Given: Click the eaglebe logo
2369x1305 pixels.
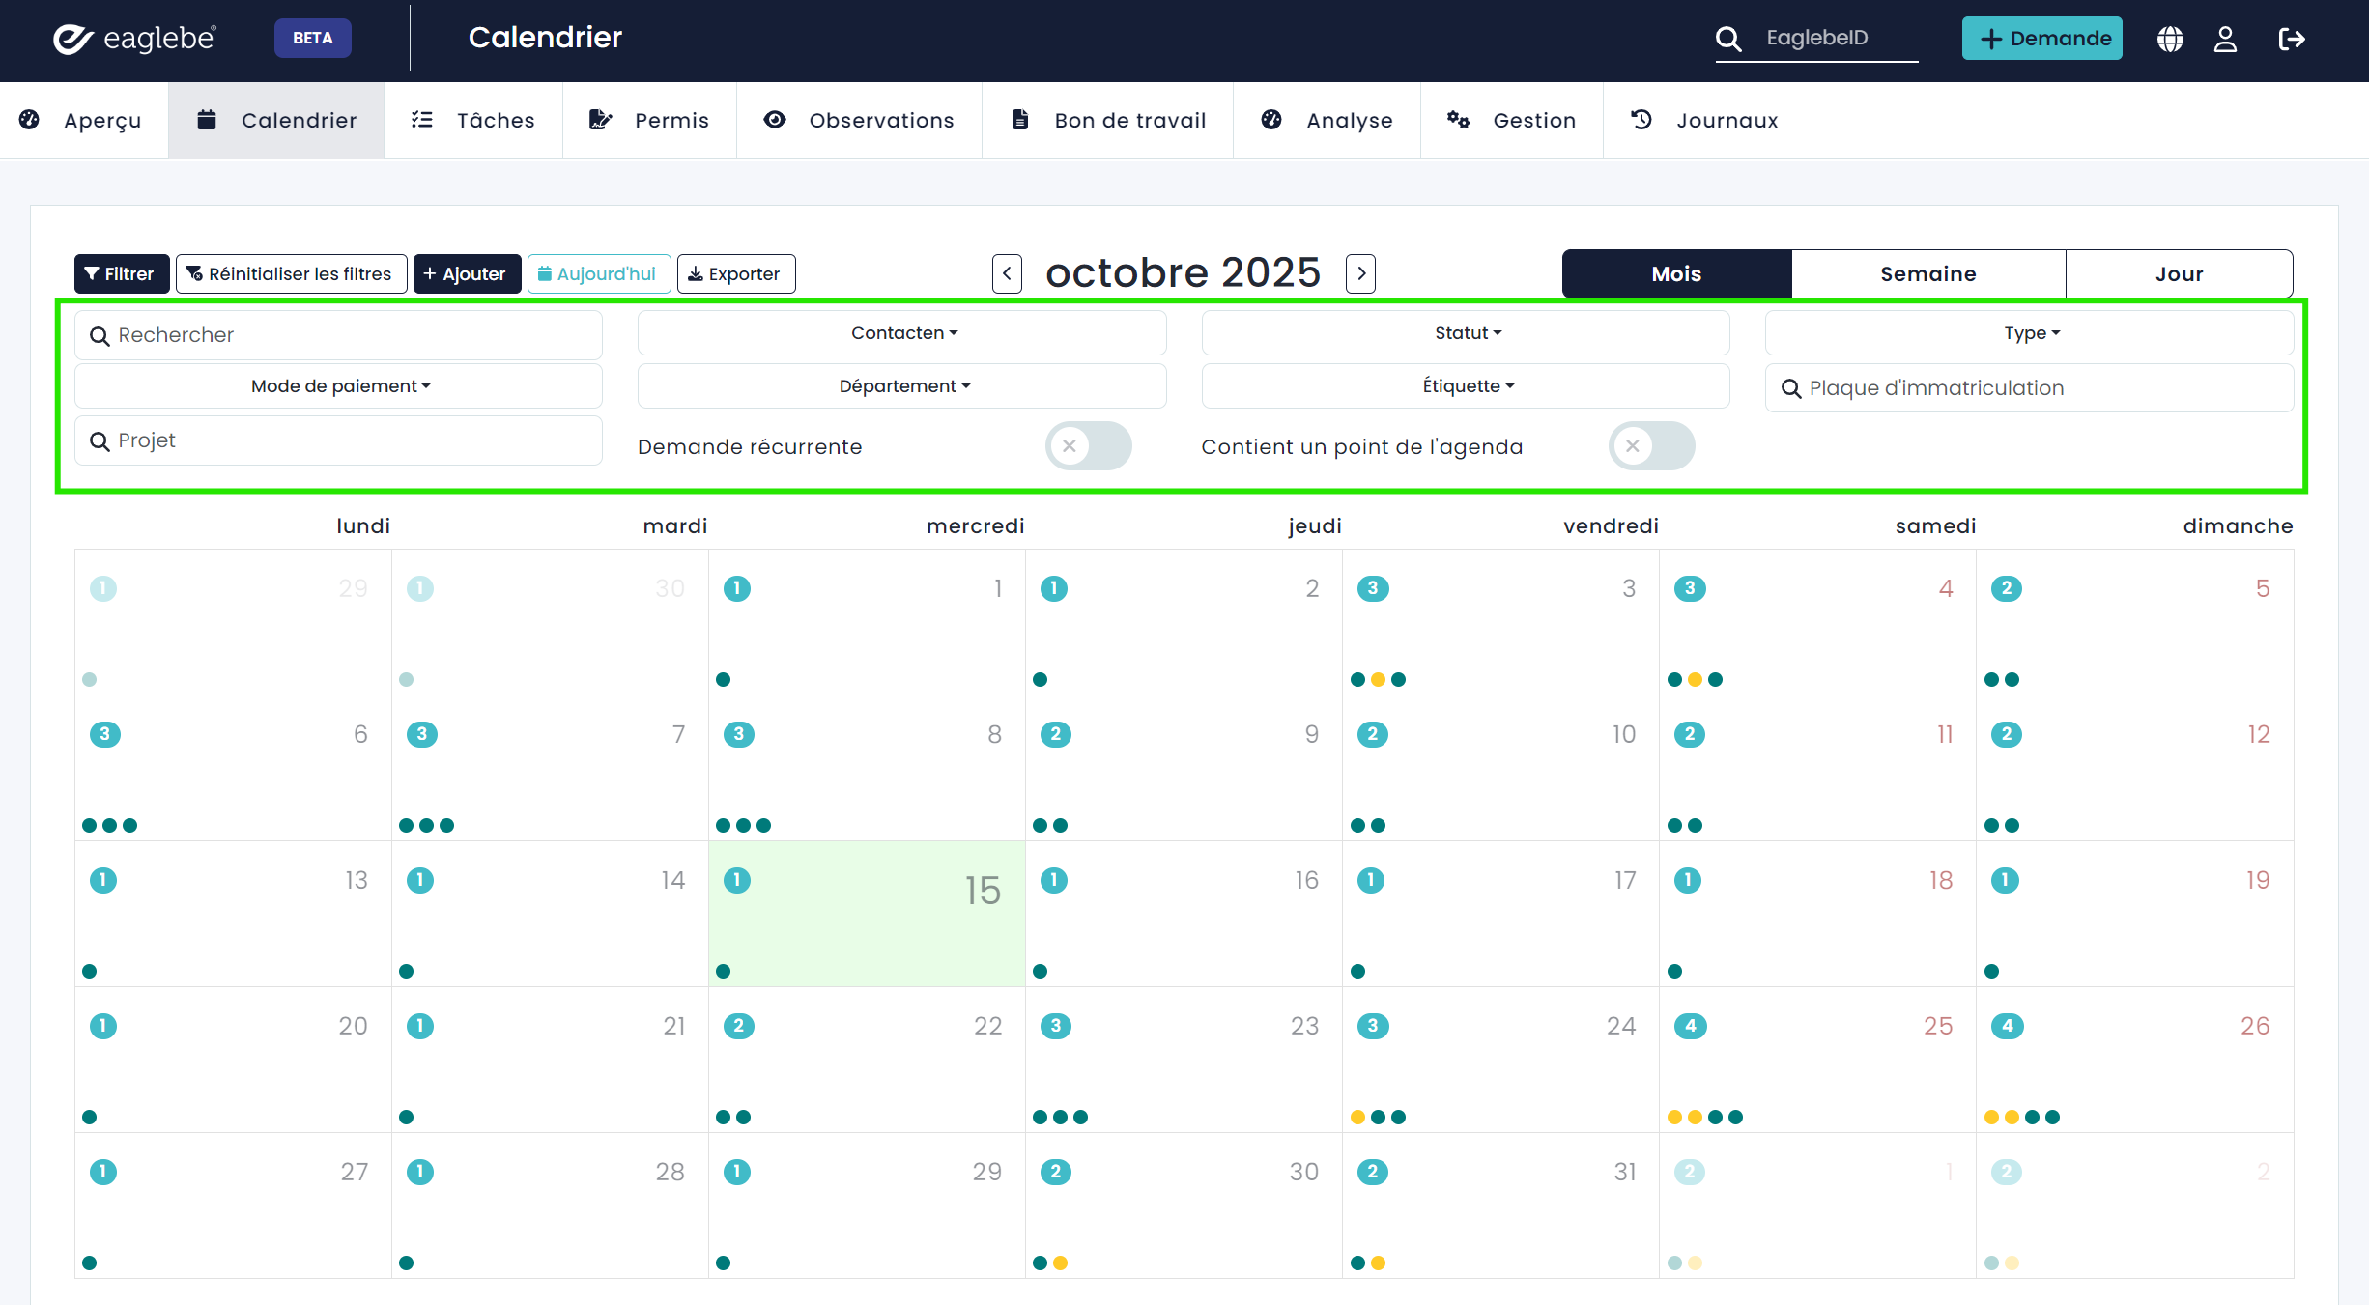Looking at the screenshot, I should pos(134,39).
